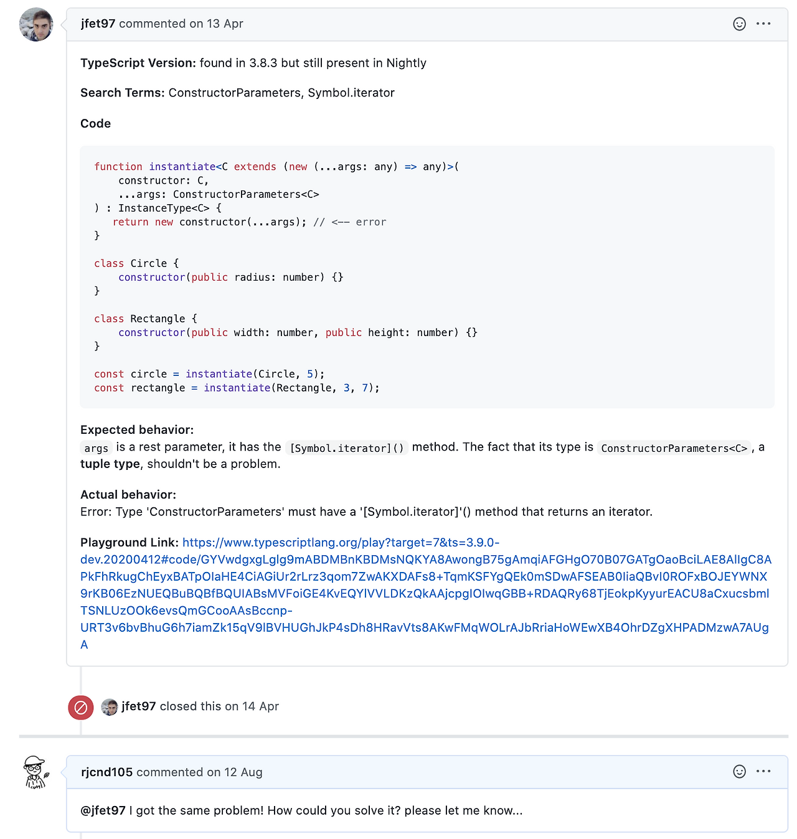
Task: Open three-dot options menu on jfet97's comment
Action: [763, 24]
